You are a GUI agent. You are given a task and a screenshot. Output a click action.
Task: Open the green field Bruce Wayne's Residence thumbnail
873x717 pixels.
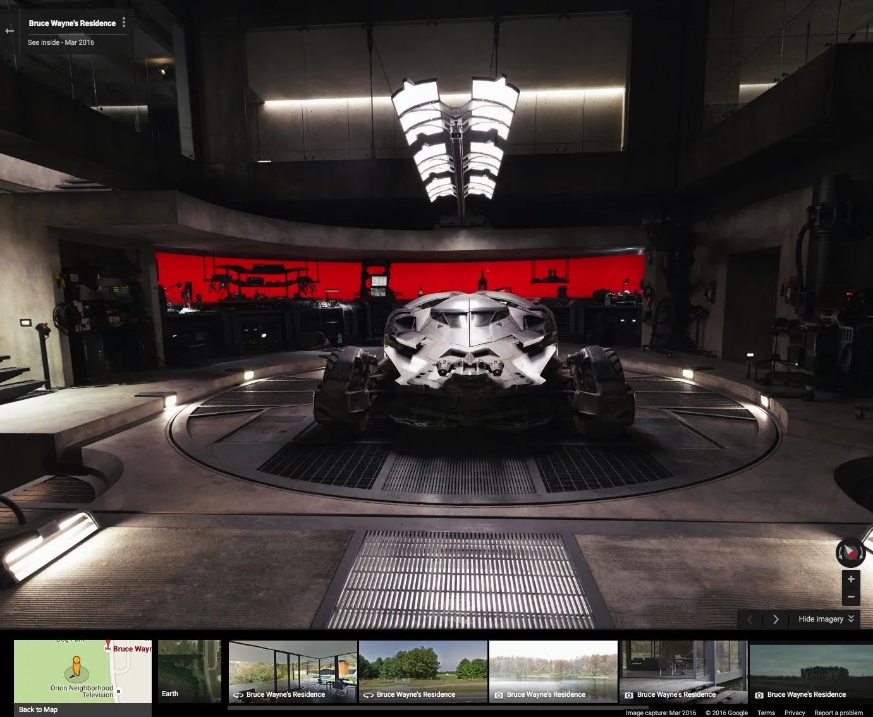click(x=423, y=672)
